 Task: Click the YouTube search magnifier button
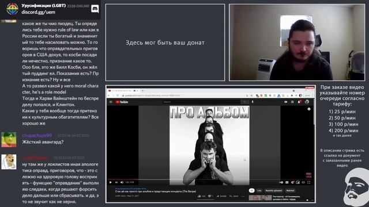[x=244, y=102]
